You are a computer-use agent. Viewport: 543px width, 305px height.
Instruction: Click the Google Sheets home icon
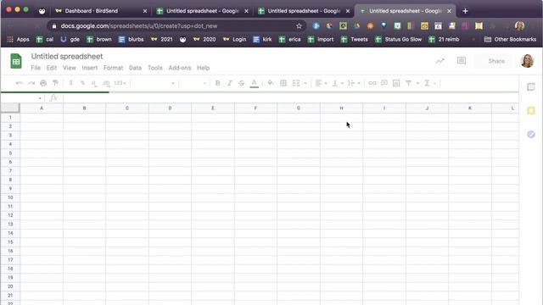click(x=16, y=61)
